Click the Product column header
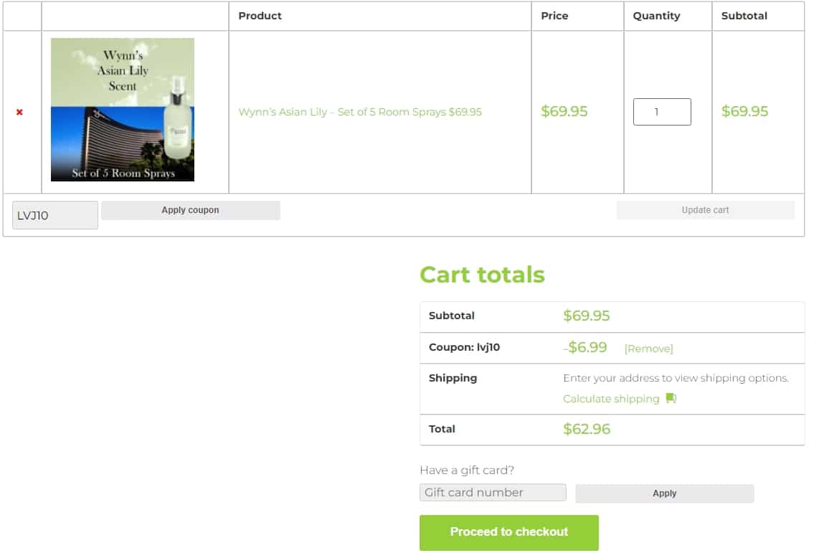 tap(260, 16)
